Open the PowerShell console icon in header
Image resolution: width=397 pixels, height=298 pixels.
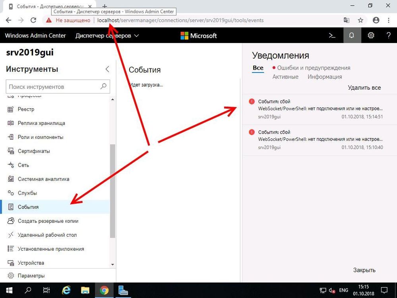(x=332, y=35)
